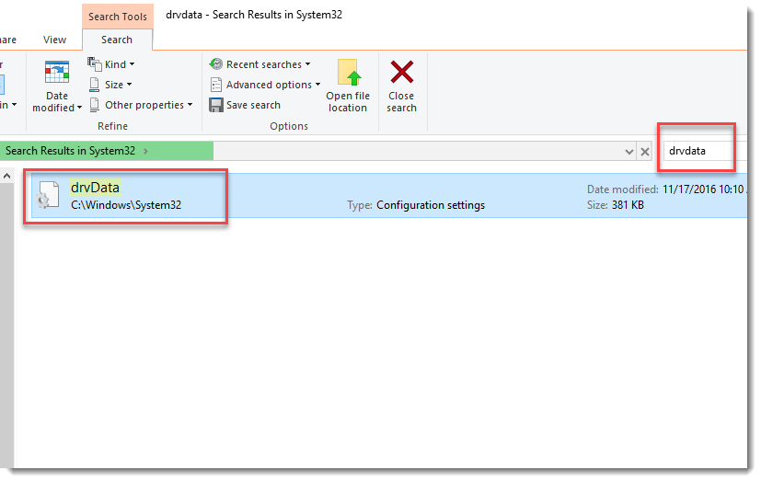The width and height of the screenshot is (761, 482).
Task: Click the drvdata search input box
Action: (x=698, y=151)
